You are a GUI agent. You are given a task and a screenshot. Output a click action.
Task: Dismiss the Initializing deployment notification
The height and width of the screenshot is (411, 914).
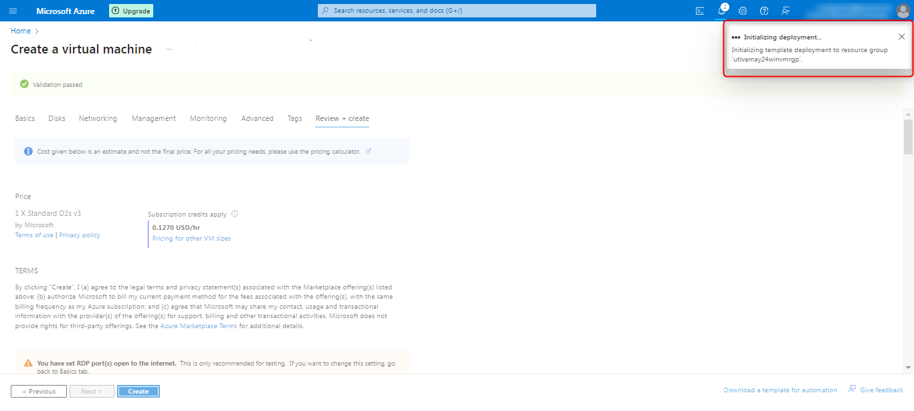901,37
